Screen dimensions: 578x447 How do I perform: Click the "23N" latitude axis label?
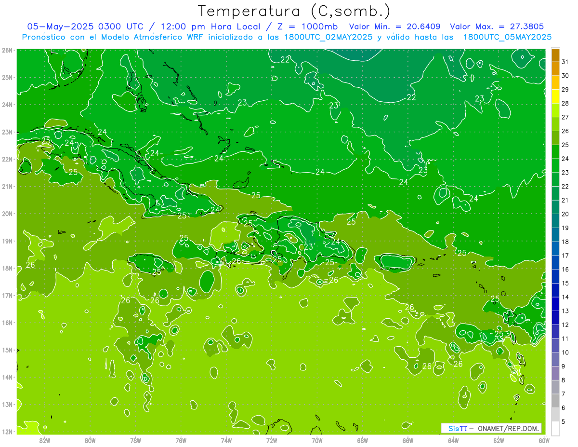pos(7,132)
